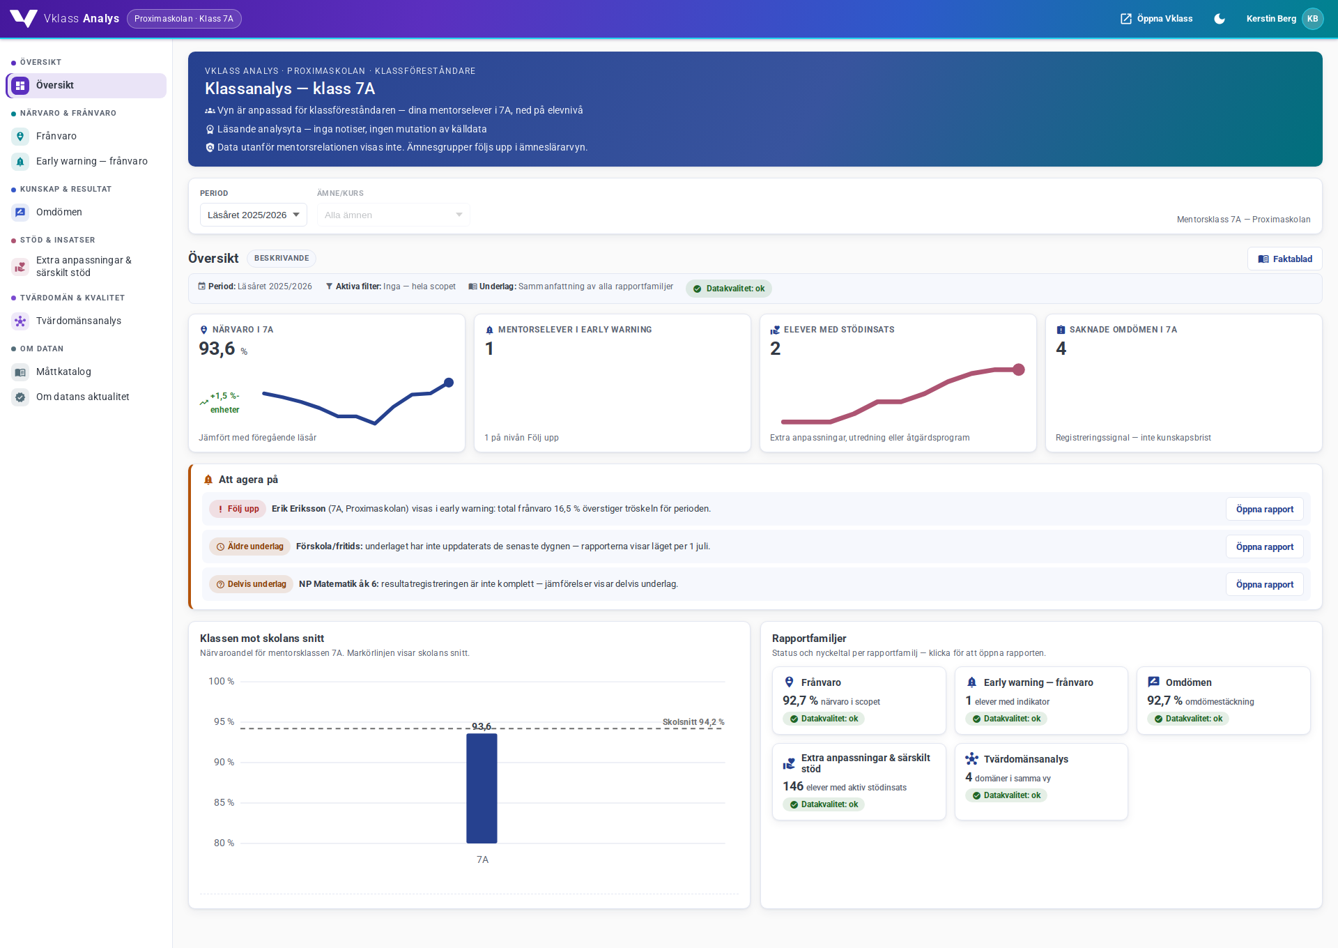Screen dimensions: 1338x948
Task: Open report for Erik Eriksson Följ upp row
Action: pos(1264,510)
